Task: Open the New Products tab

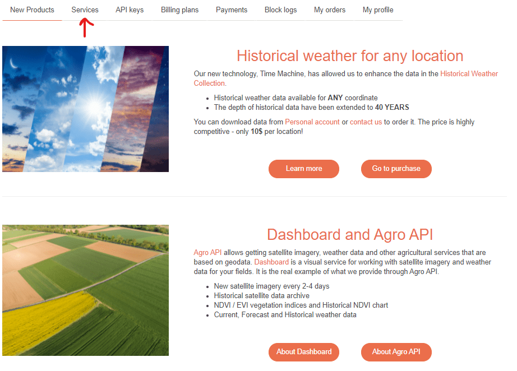Action: (x=32, y=10)
